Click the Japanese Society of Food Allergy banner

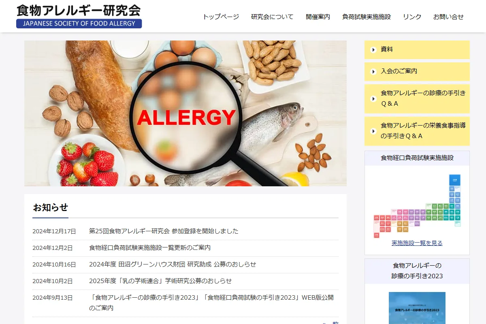point(79,23)
